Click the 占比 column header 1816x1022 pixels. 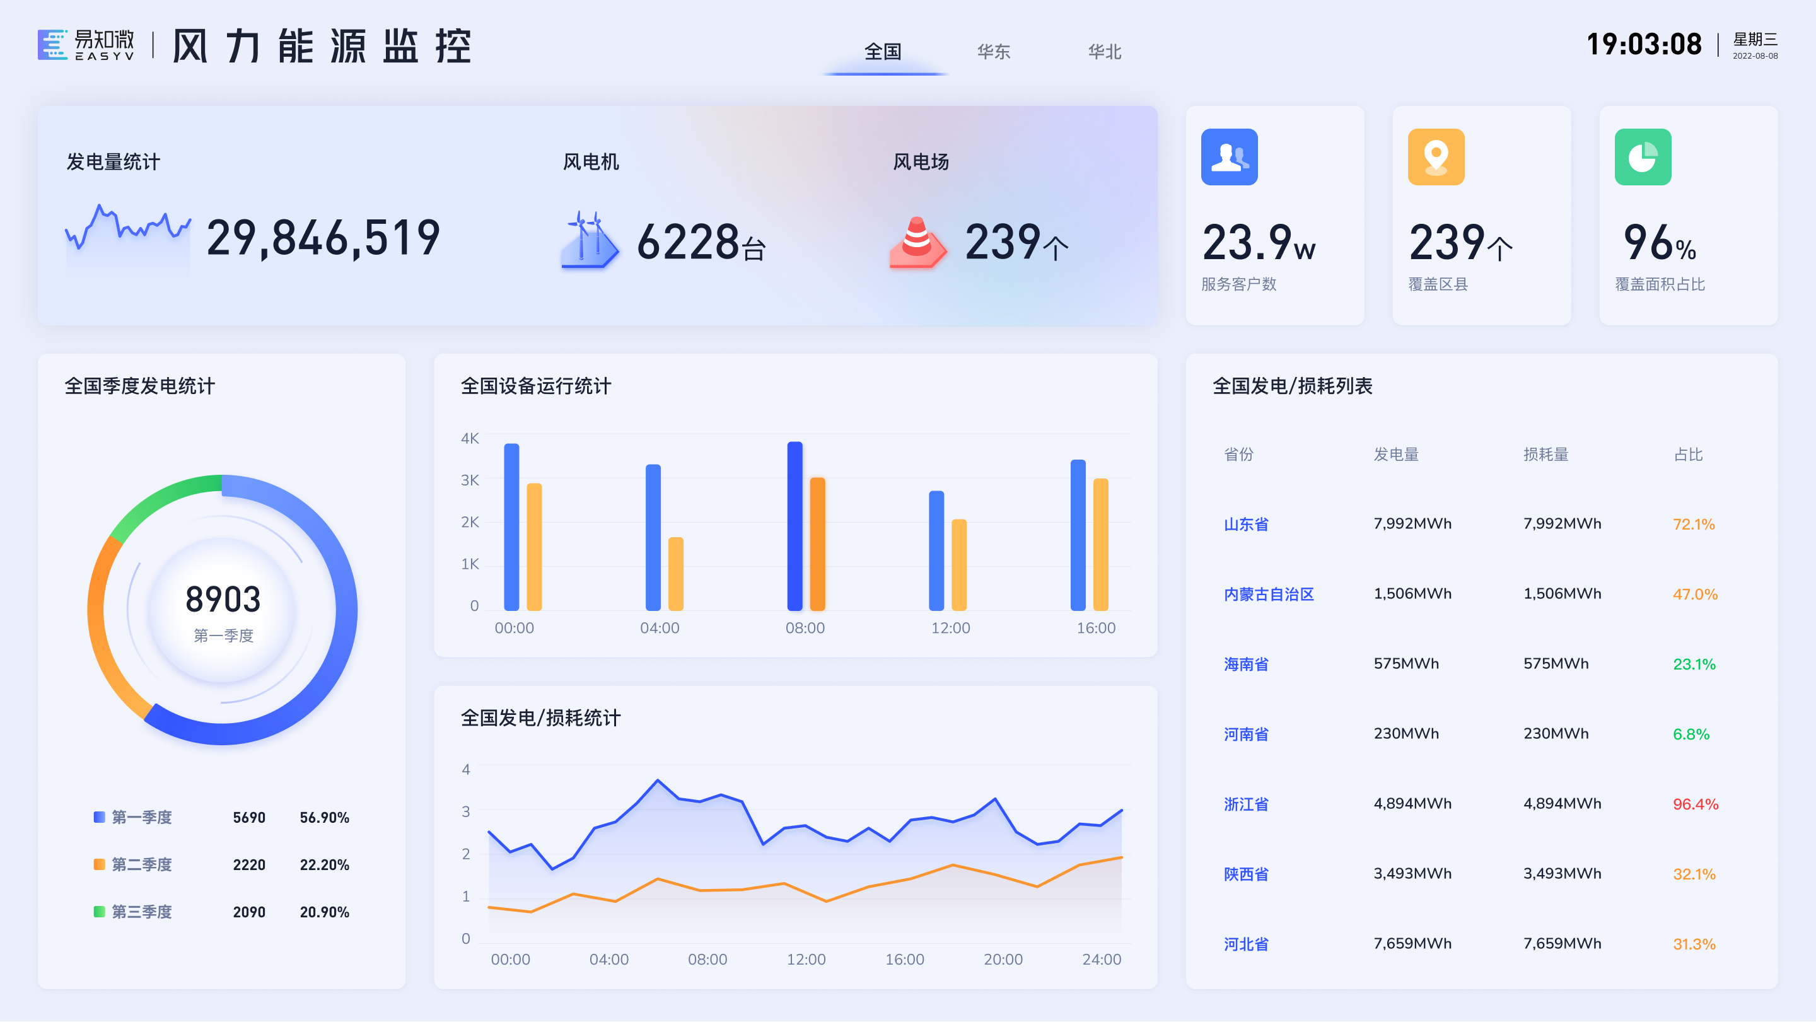[1688, 455]
